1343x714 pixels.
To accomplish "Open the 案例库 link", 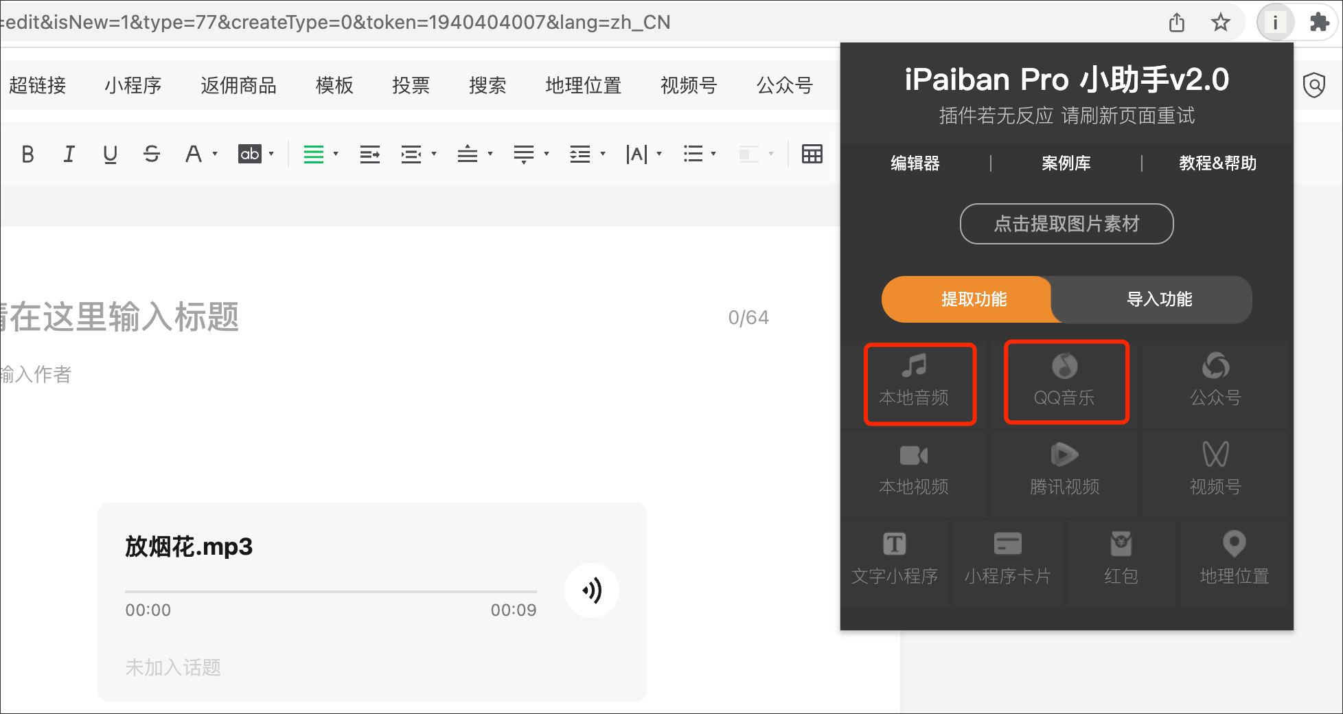I will 1066,163.
